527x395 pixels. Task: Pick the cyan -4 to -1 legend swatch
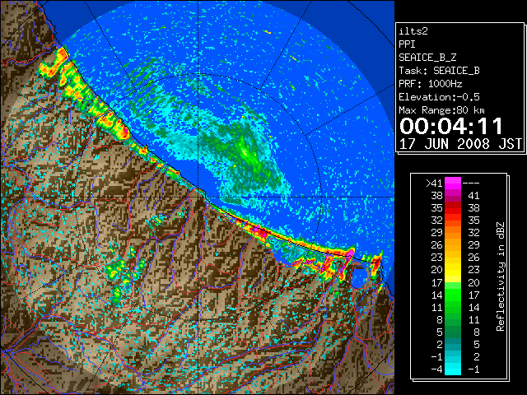pyautogui.click(x=453, y=369)
